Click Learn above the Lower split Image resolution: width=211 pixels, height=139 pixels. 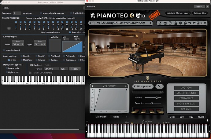pos(18,41)
